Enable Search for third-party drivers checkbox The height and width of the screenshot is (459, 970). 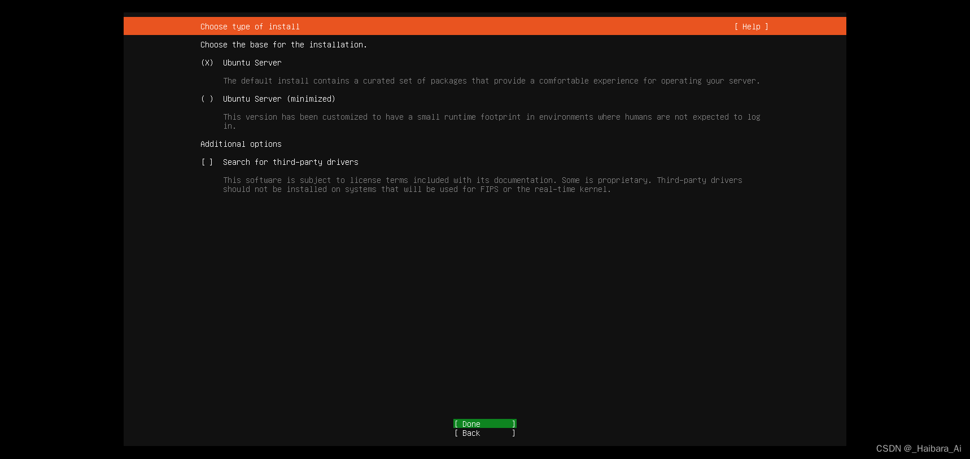(207, 162)
